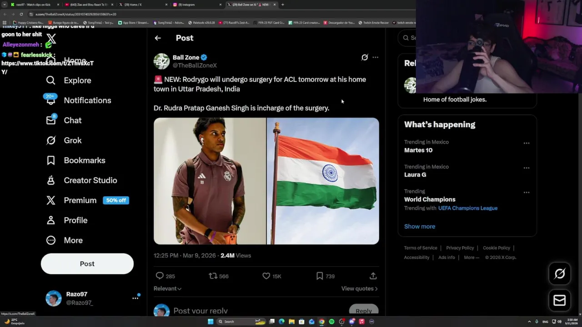The width and height of the screenshot is (582, 327).
Task: Open Cookie Policy link
Action: 497,248
